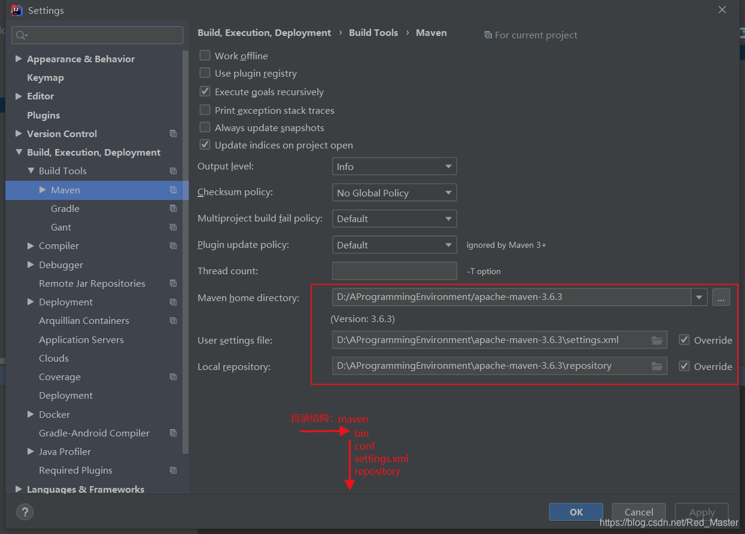Collapse Build, Execution, Deployment node

click(19, 152)
